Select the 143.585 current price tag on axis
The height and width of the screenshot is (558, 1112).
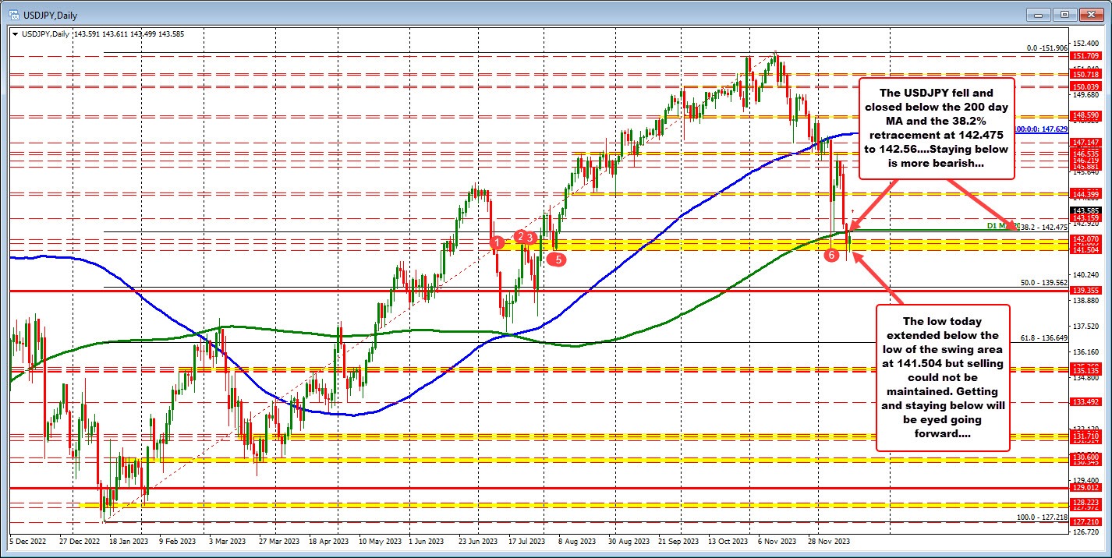[1086, 210]
